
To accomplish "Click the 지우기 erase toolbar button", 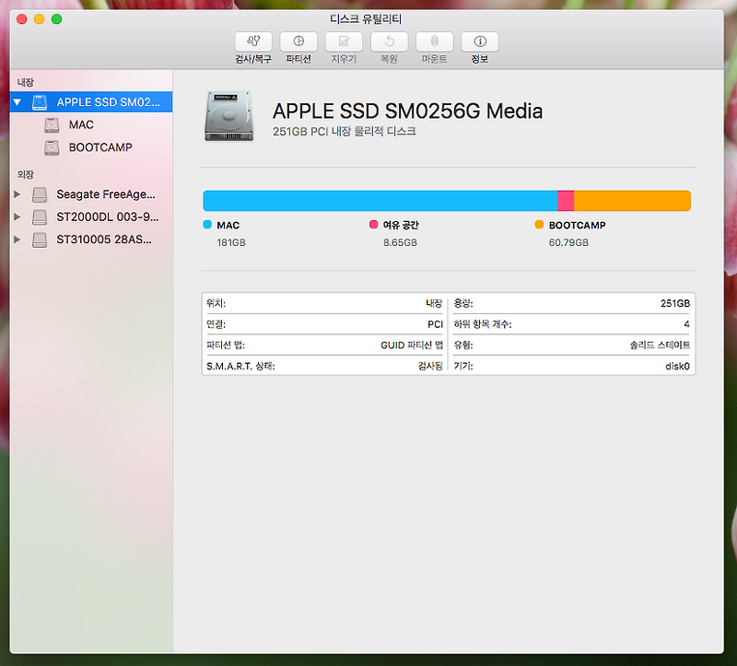I will coord(344,41).
